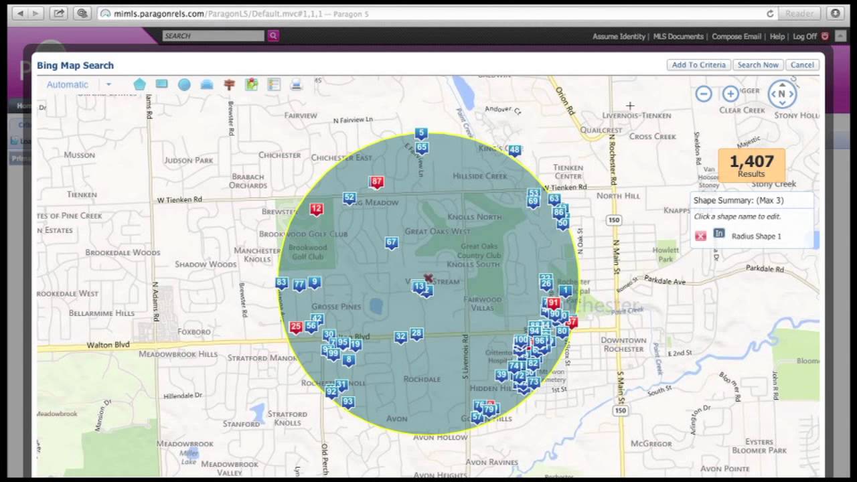Image resolution: width=857 pixels, height=482 pixels.
Task: Go forward with browser forward arrow
Action: click(x=35, y=13)
